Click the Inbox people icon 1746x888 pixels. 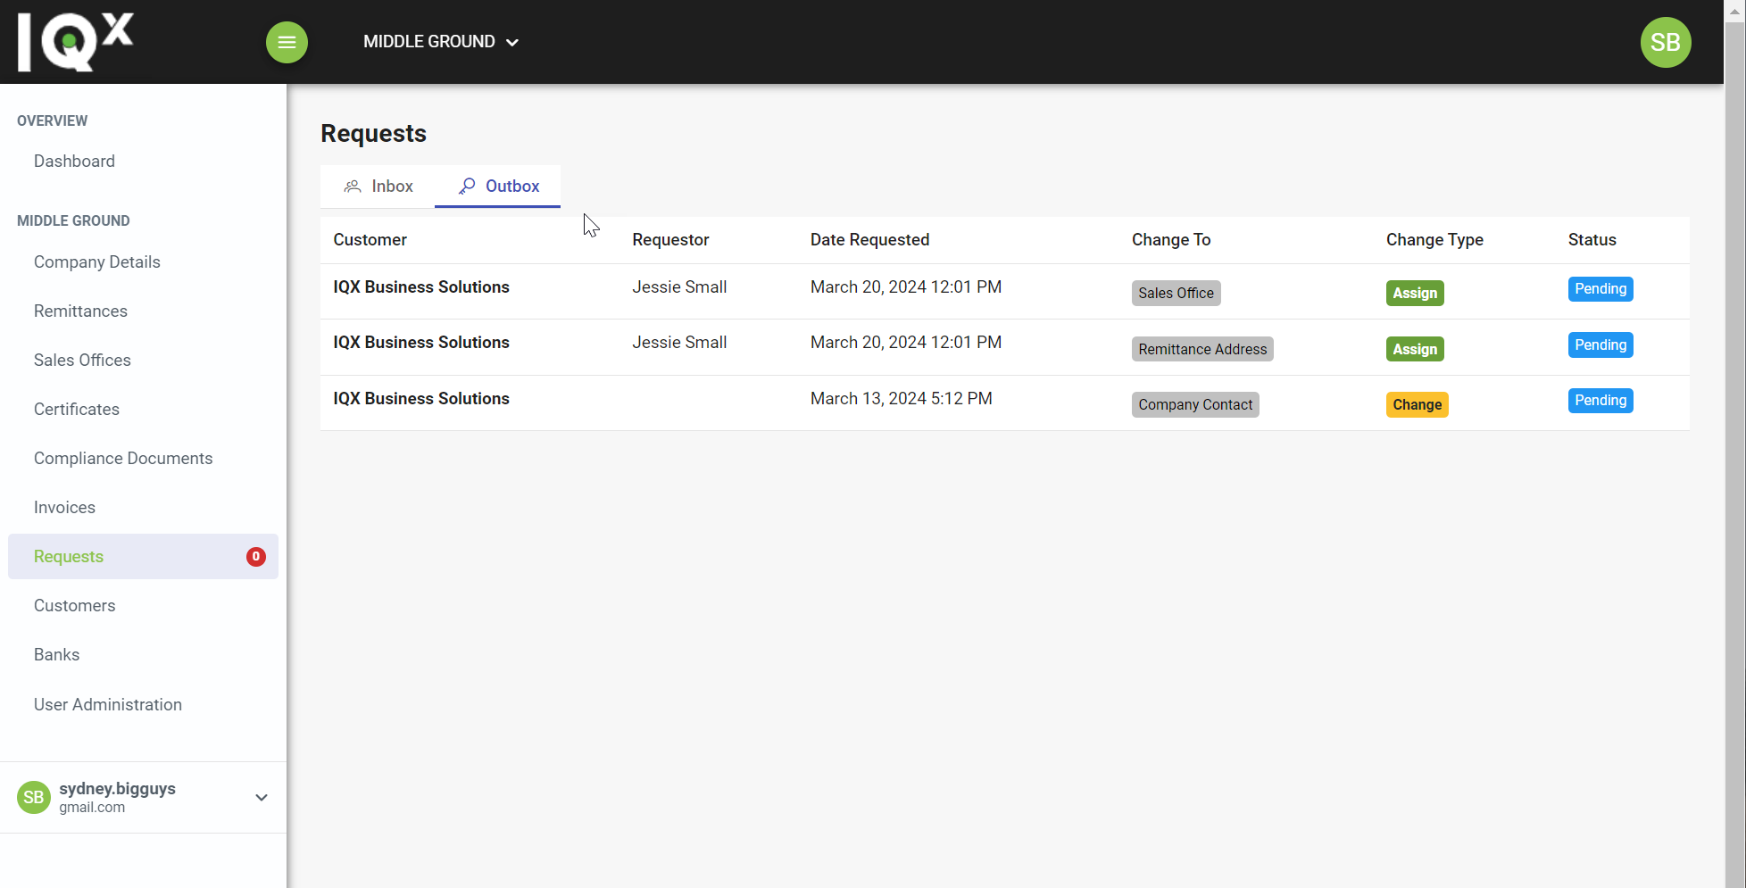(x=352, y=186)
